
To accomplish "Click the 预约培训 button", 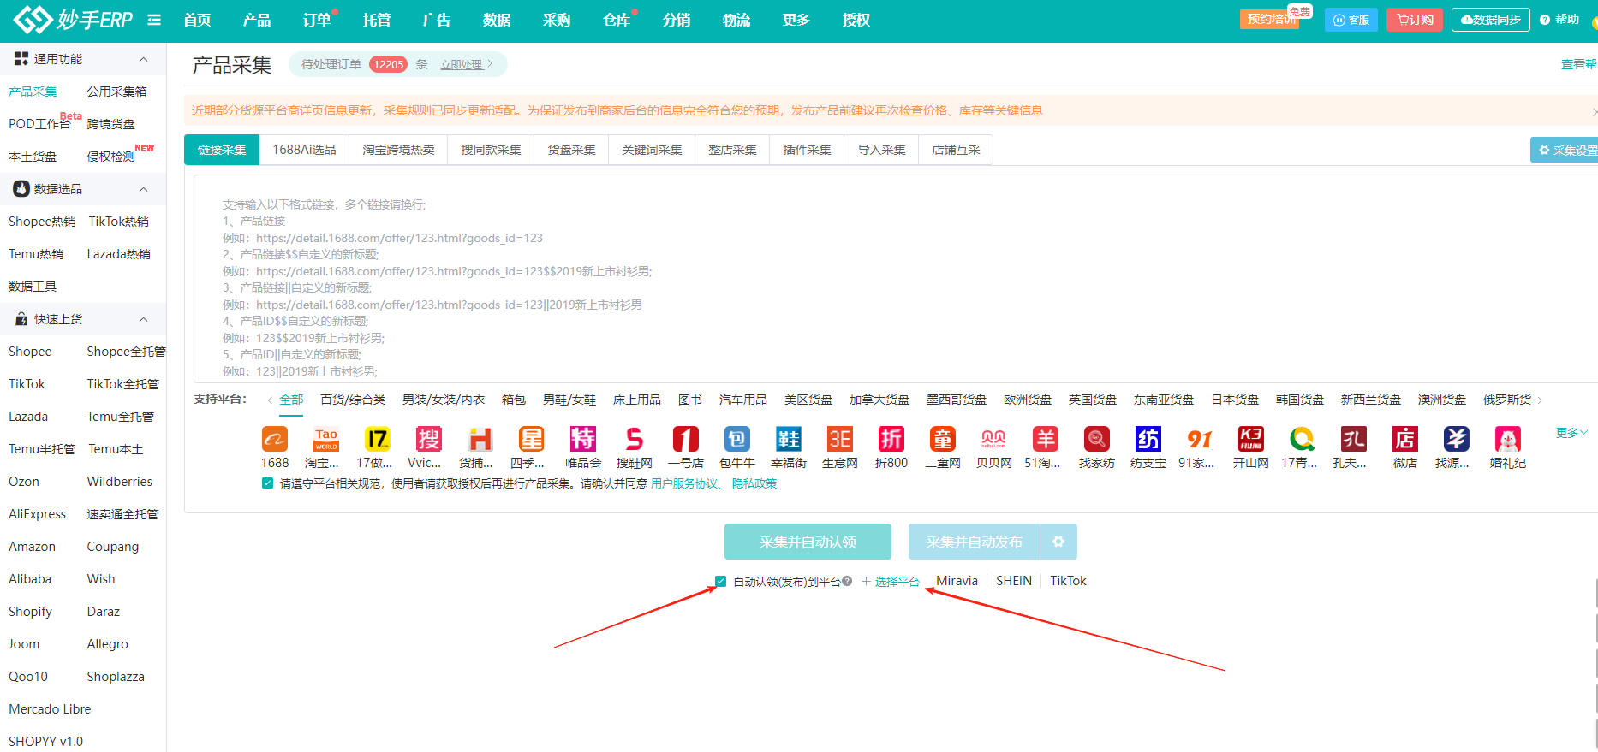I will point(1269,20).
